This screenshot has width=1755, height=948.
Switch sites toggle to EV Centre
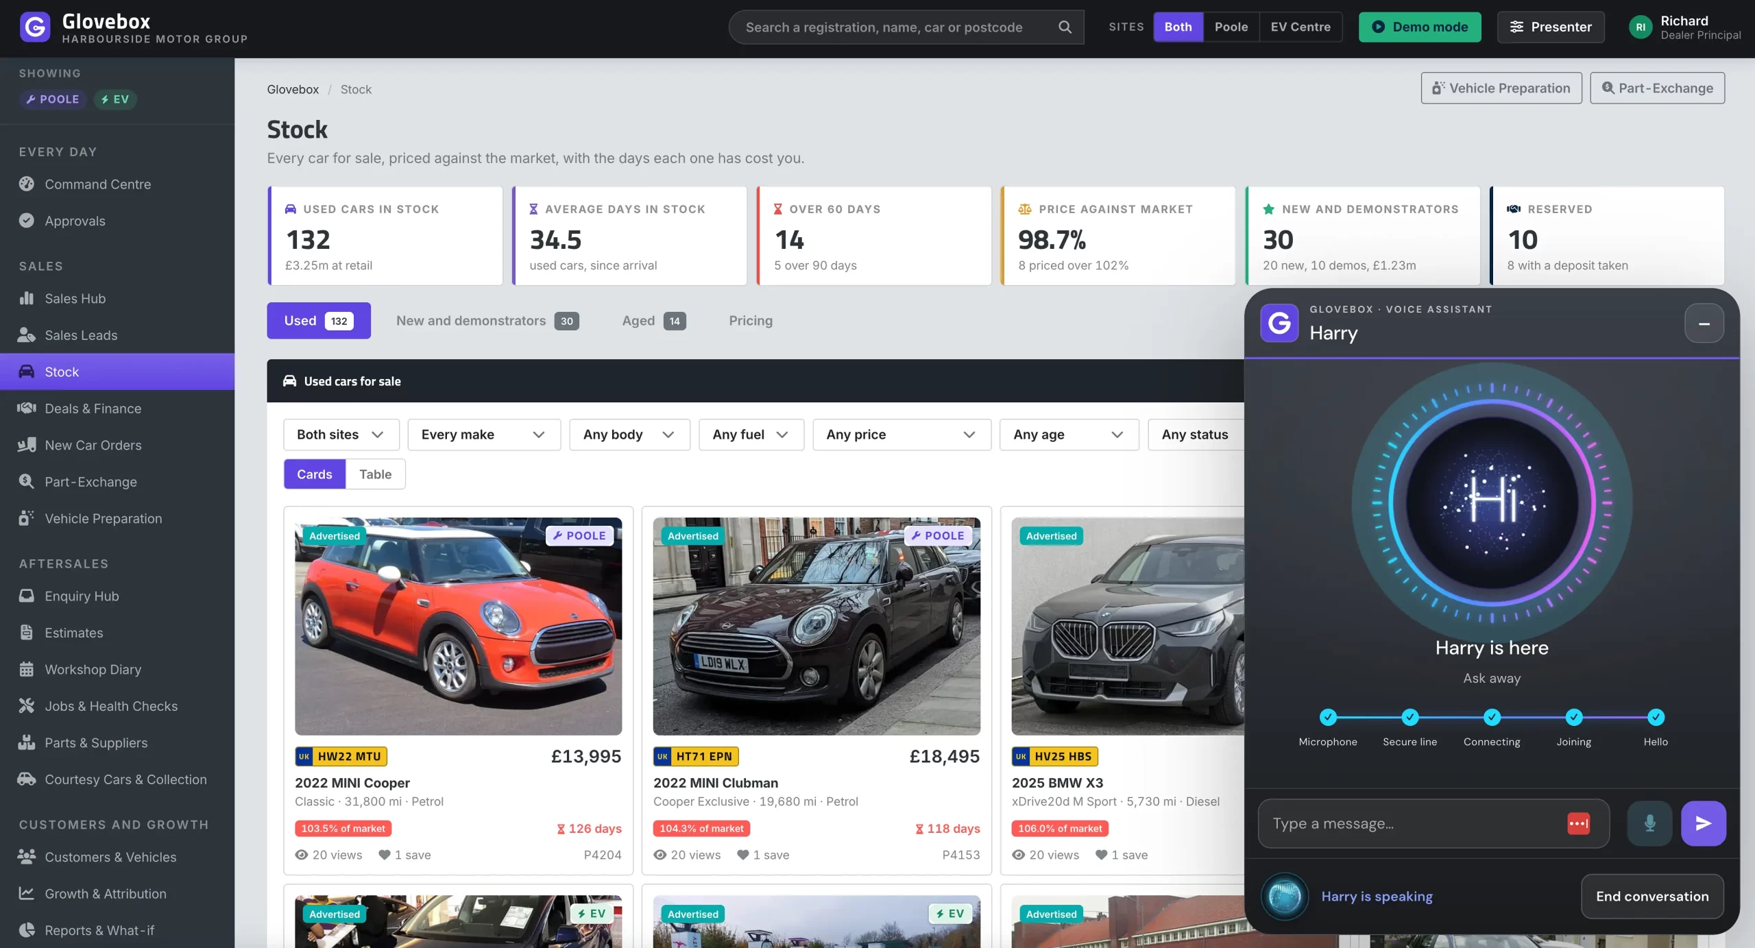coord(1300,27)
